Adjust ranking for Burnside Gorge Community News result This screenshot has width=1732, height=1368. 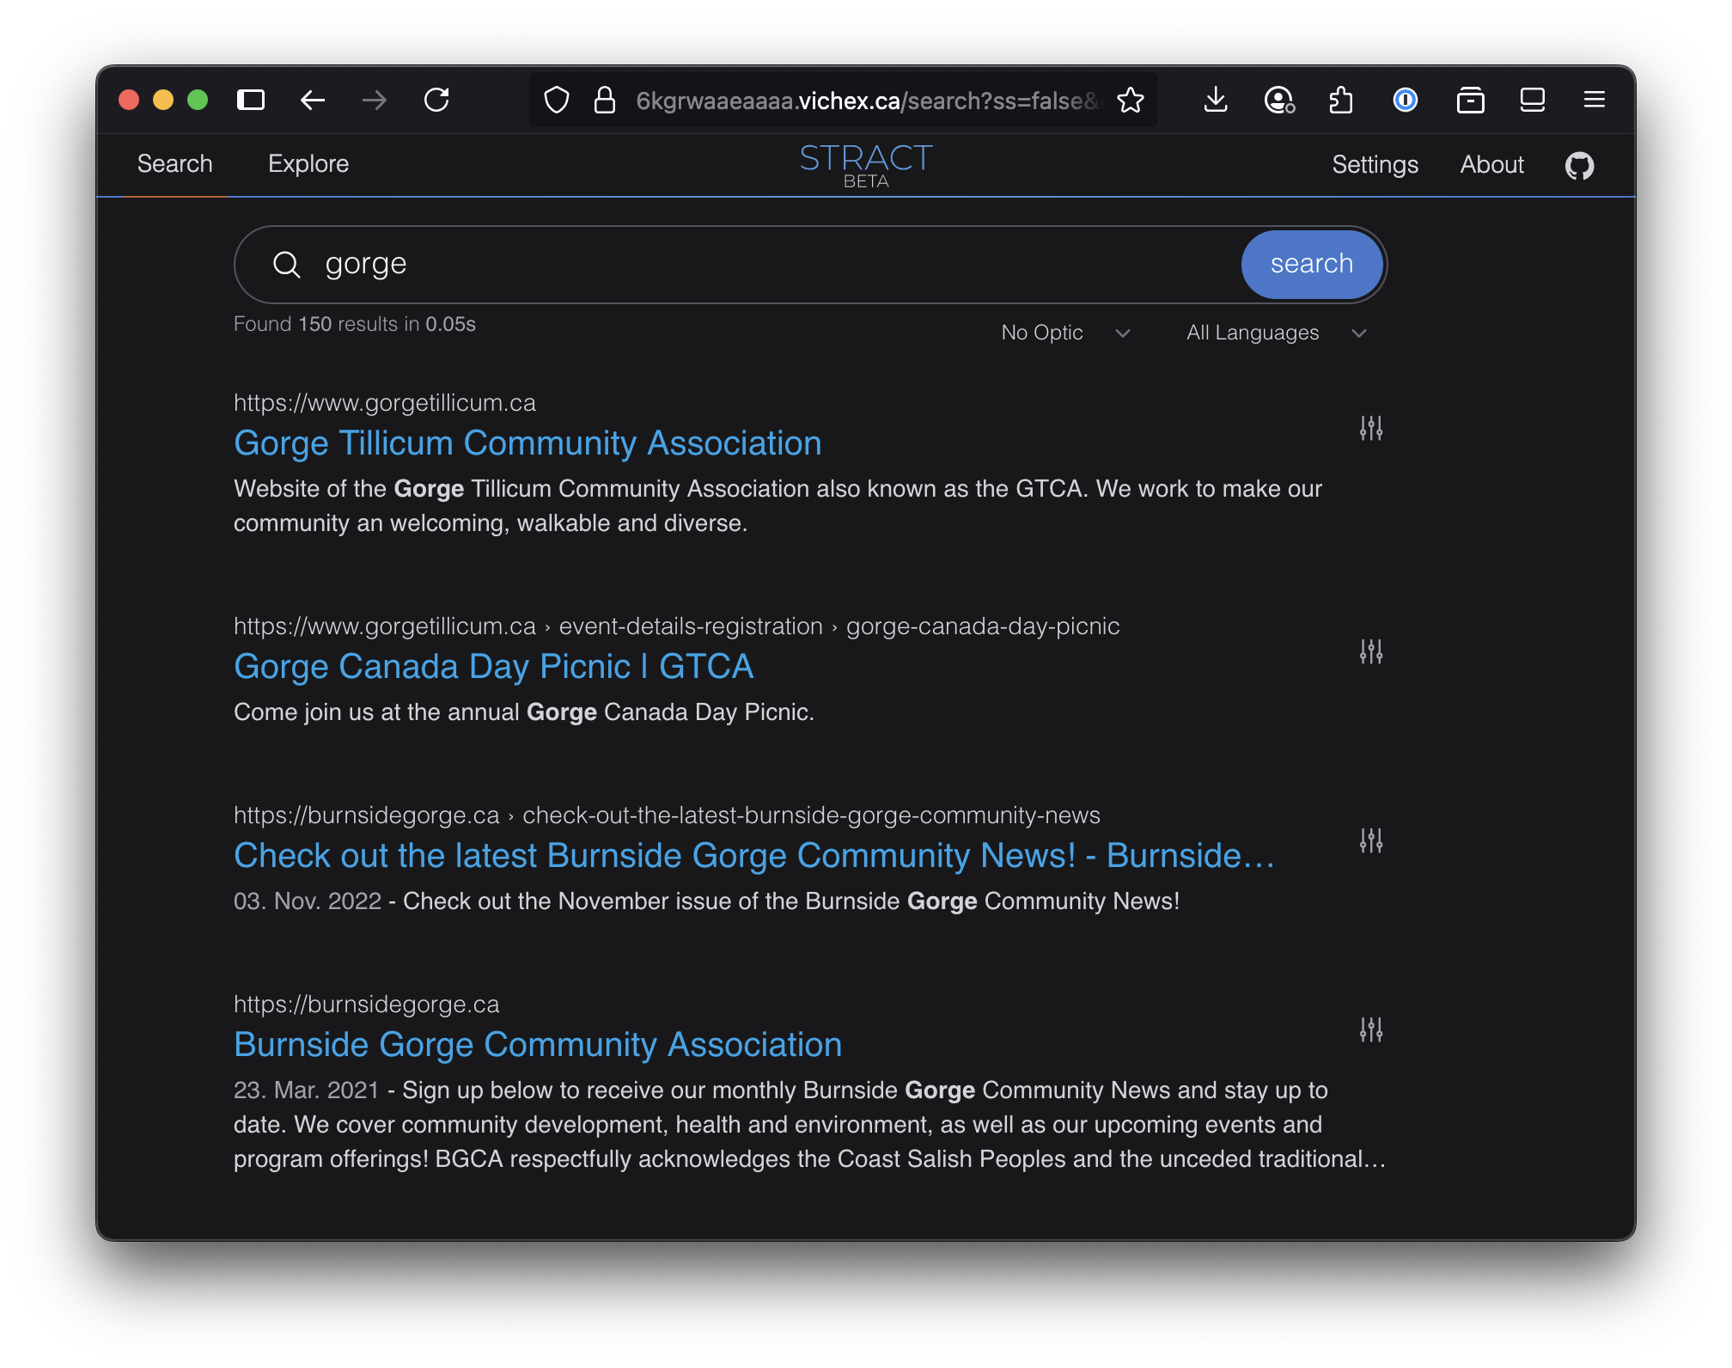click(x=1371, y=840)
